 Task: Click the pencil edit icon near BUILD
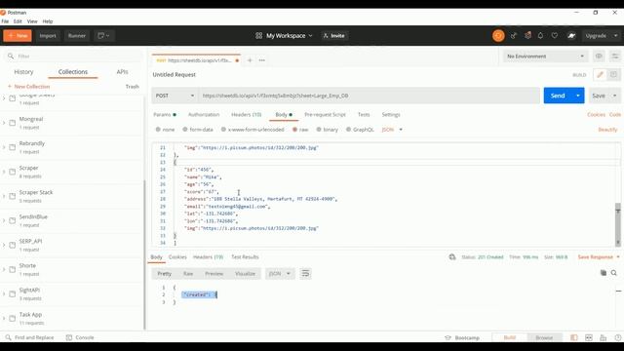click(600, 74)
